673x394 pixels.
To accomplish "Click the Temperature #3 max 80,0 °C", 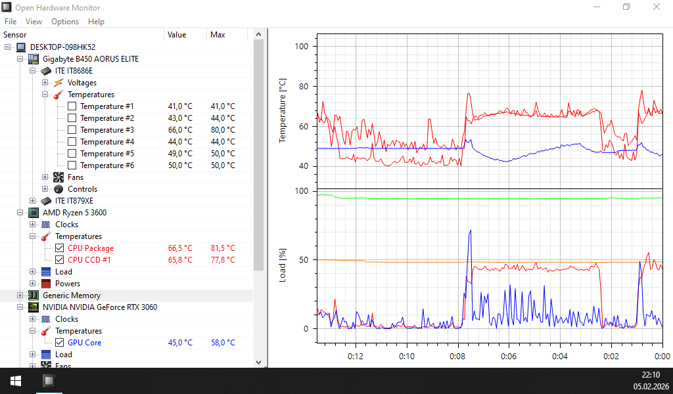I will pos(223,130).
